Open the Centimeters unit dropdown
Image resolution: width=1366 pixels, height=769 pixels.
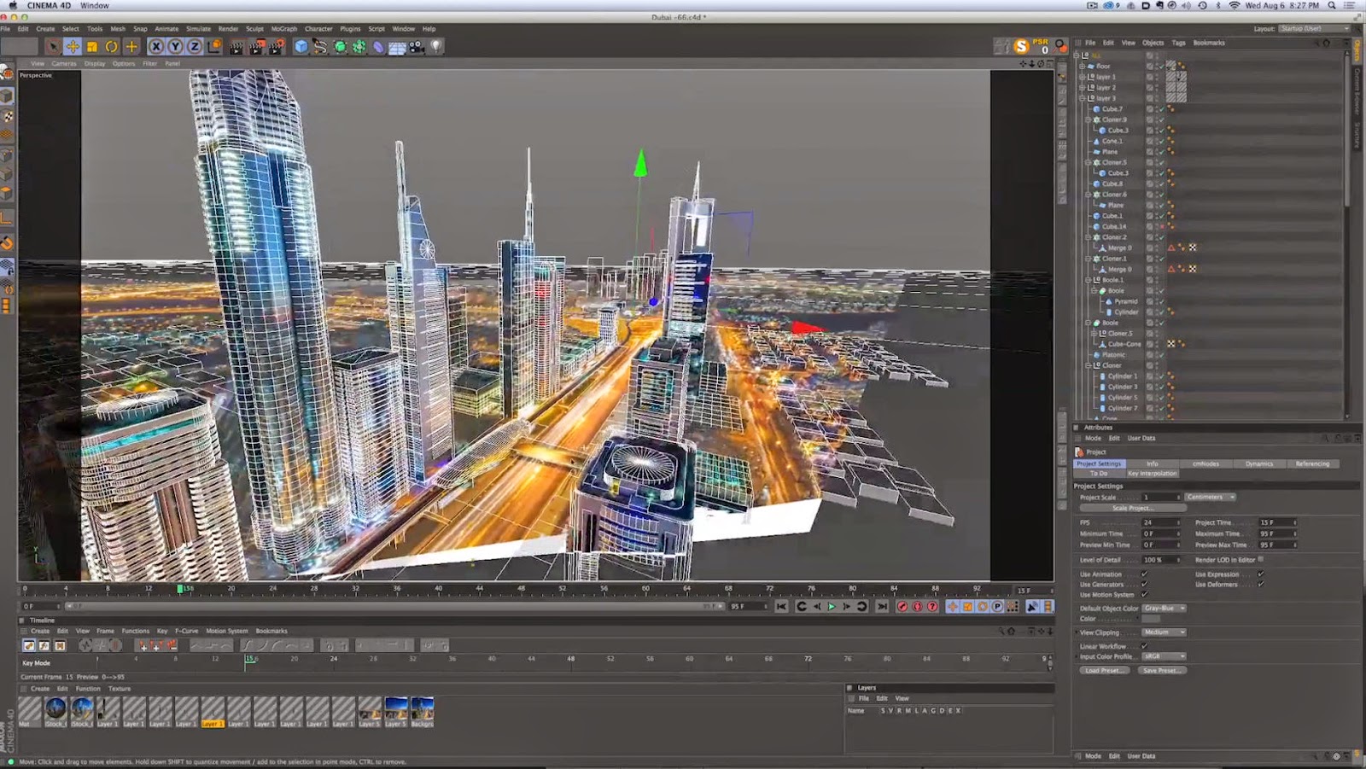click(x=1210, y=497)
